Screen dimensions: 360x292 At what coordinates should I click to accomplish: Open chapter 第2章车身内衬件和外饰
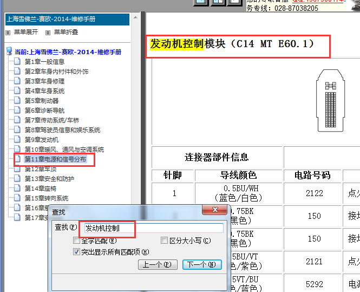[56, 72]
